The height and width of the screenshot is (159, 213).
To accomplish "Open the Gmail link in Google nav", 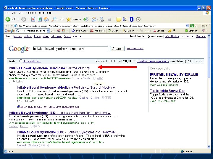I will point(68,36).
